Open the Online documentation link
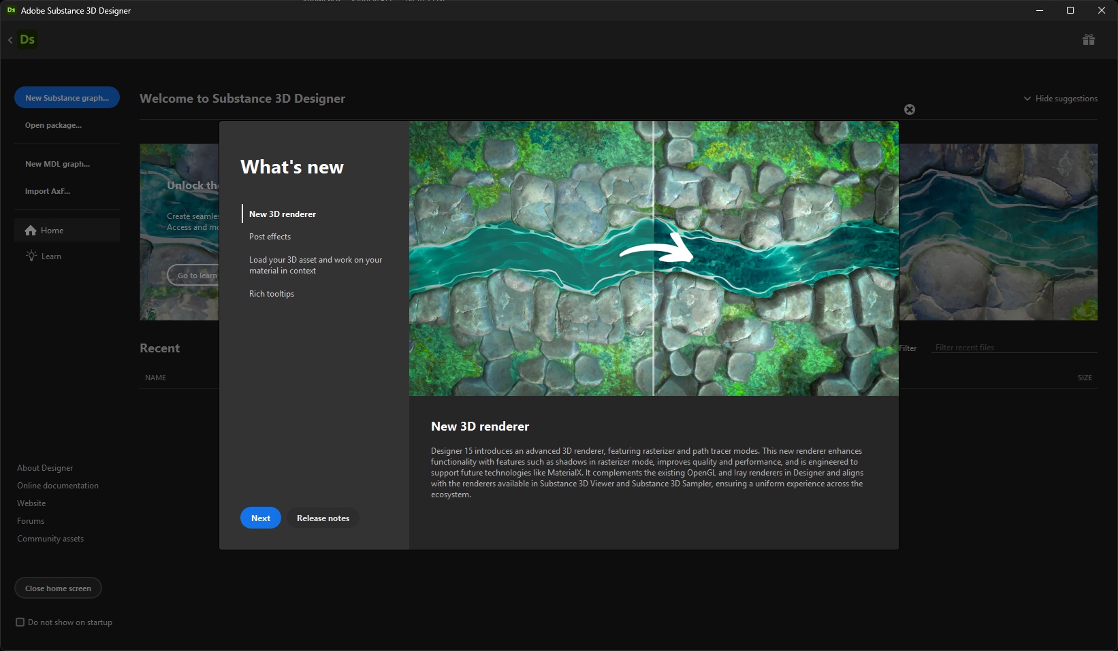This screenshot has height=651, width=1118. (58, 486)
